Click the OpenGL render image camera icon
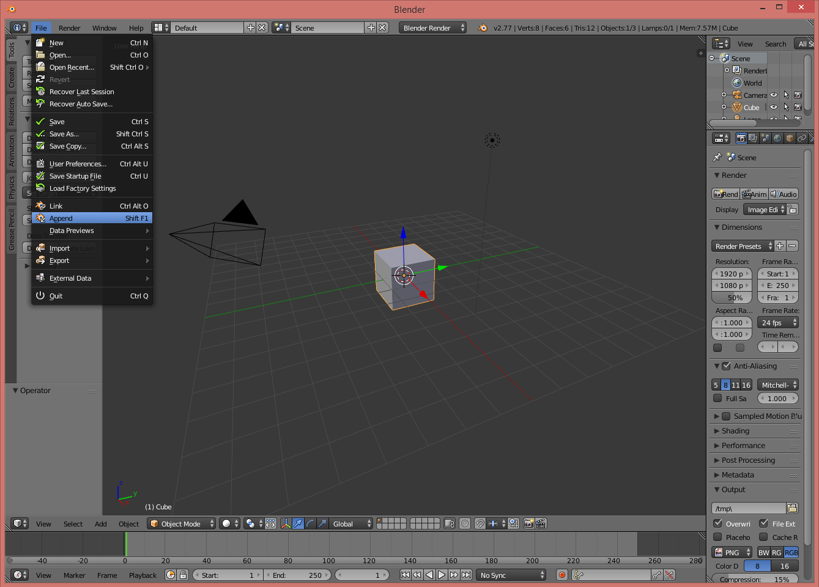 pos(528,524)
